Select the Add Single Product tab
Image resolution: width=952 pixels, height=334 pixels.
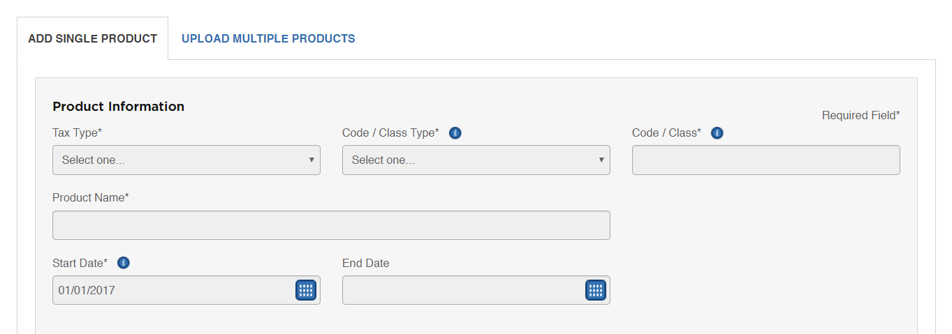click(x=93, y=38)
